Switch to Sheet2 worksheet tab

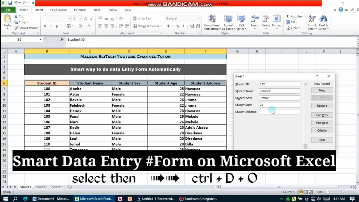41,187
